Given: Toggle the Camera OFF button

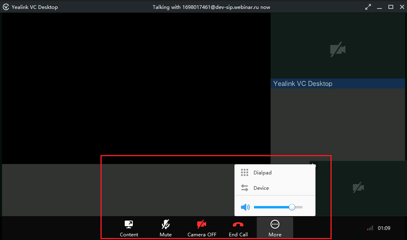Looking at the screenshot, I should point(202,227).
